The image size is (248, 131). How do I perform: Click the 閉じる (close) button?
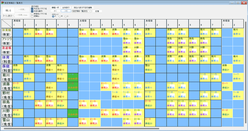[x=8, y=10]
